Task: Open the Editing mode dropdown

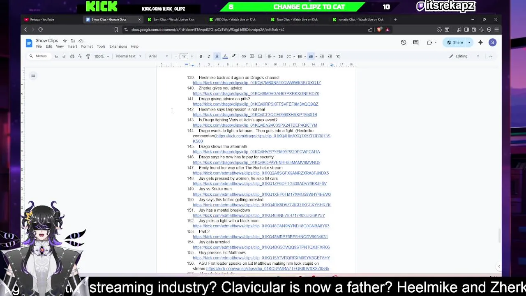Action: 464,56
